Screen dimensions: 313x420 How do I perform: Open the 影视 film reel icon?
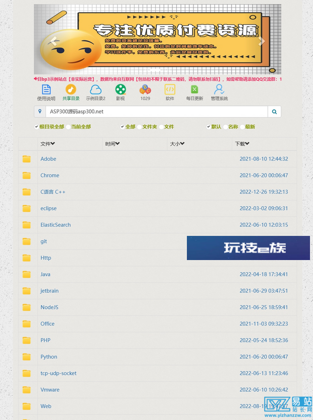121,90
